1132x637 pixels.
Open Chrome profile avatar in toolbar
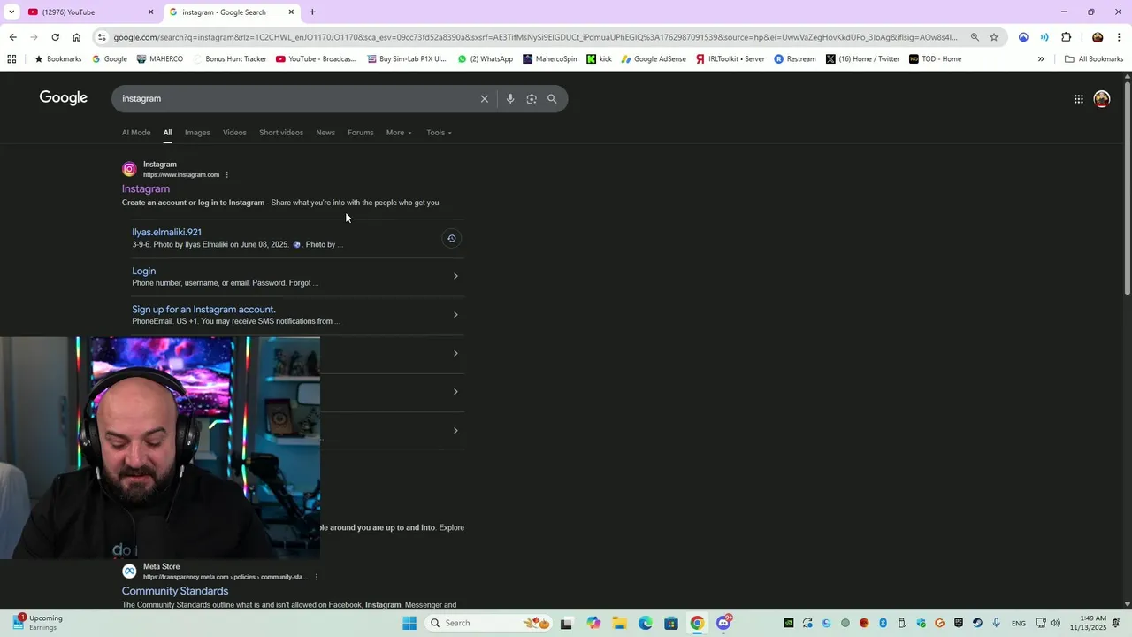(x=1098, y=37)
